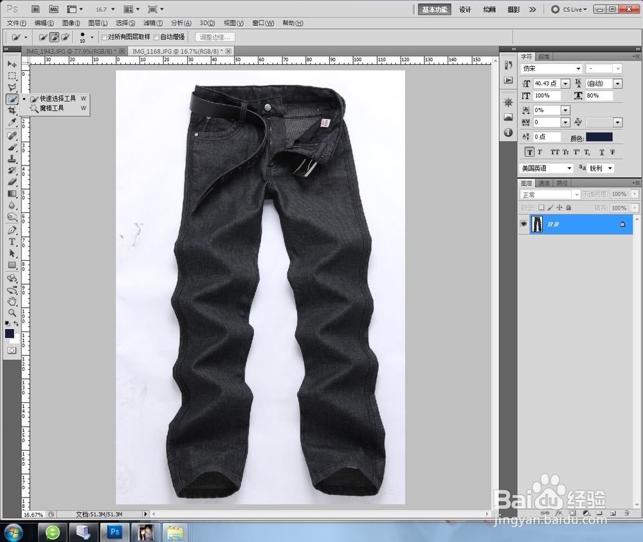The height and width of the screenshot is (542, 643).
Task: Select the Patch healing tool
Action: 12,135
